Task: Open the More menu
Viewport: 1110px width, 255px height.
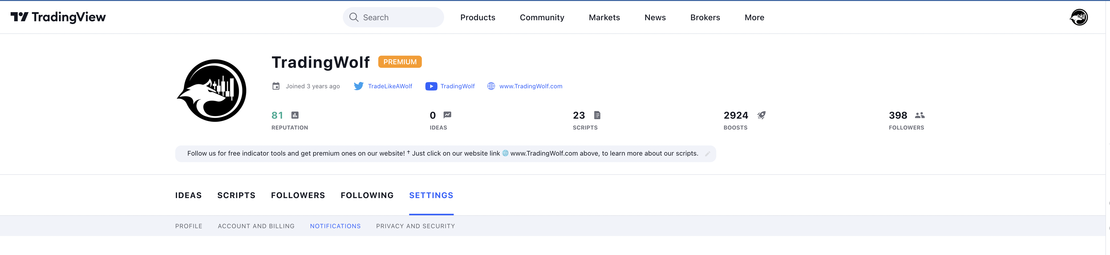Action: coord(754,18)
